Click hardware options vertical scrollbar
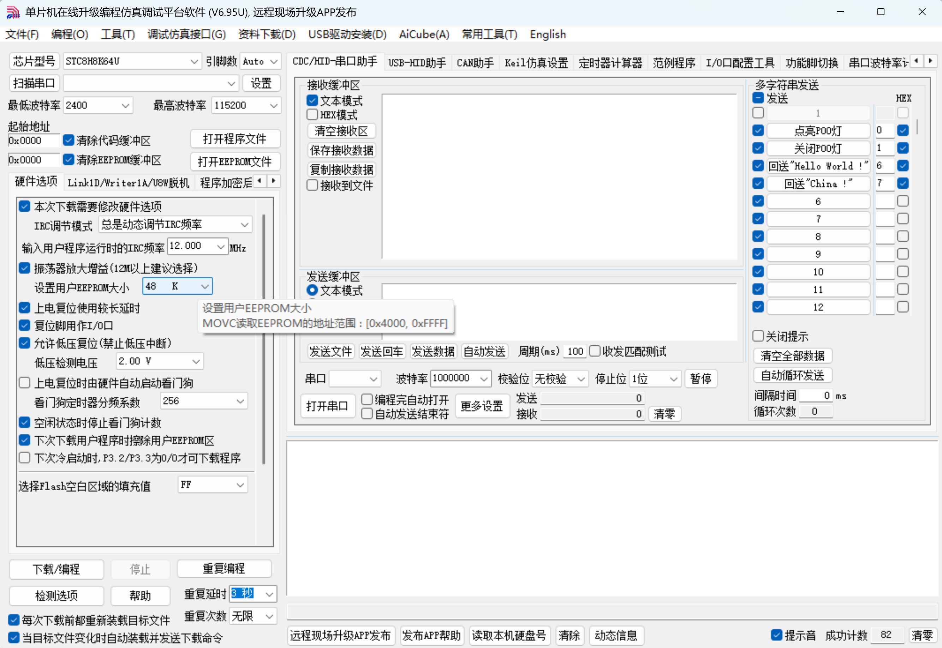The image size is (942, 648). [263, 339]
